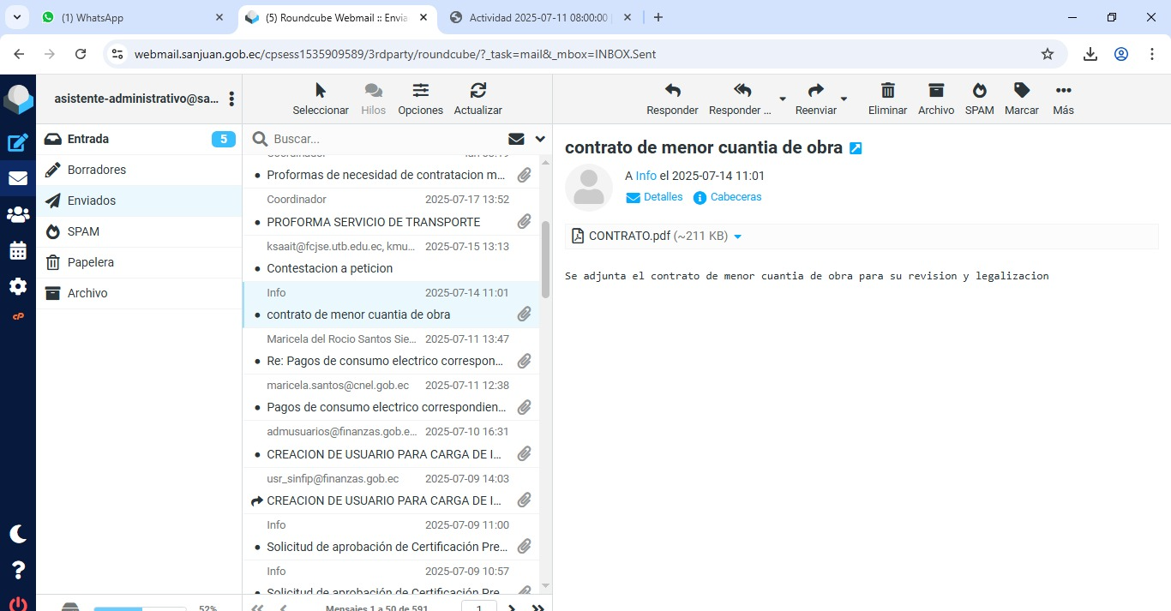
Task: Click the Actualizar refresh icon
Action: coord(477,91)
